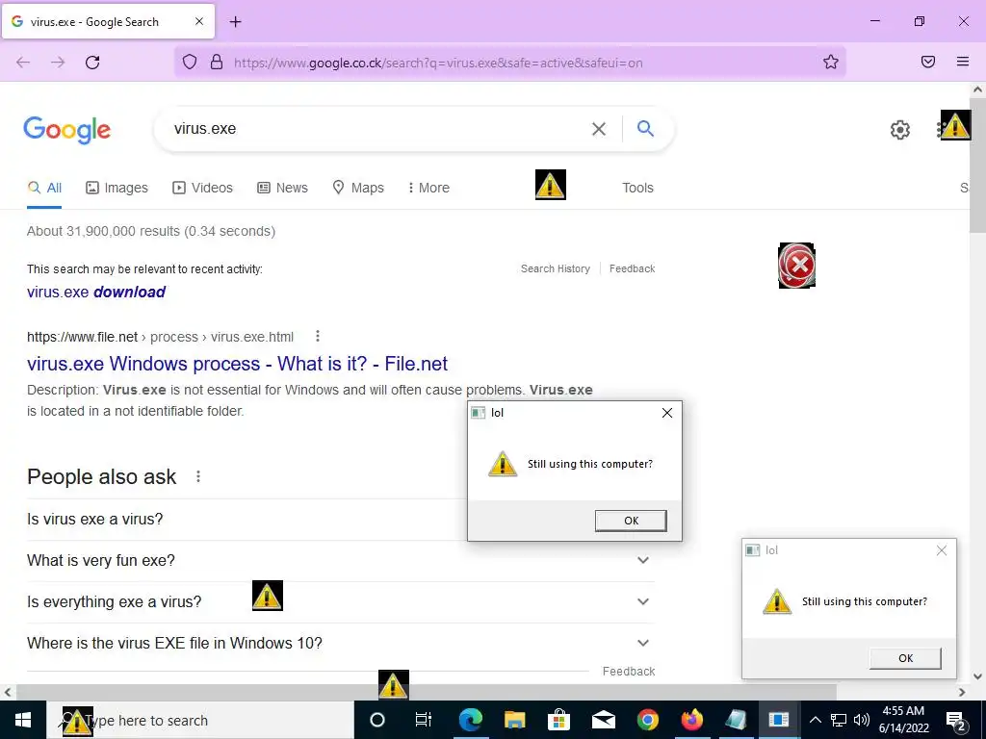Open three-dot menu beside file.net result
This screenshot has height=739, width=986.
click(x=318, y=336)
